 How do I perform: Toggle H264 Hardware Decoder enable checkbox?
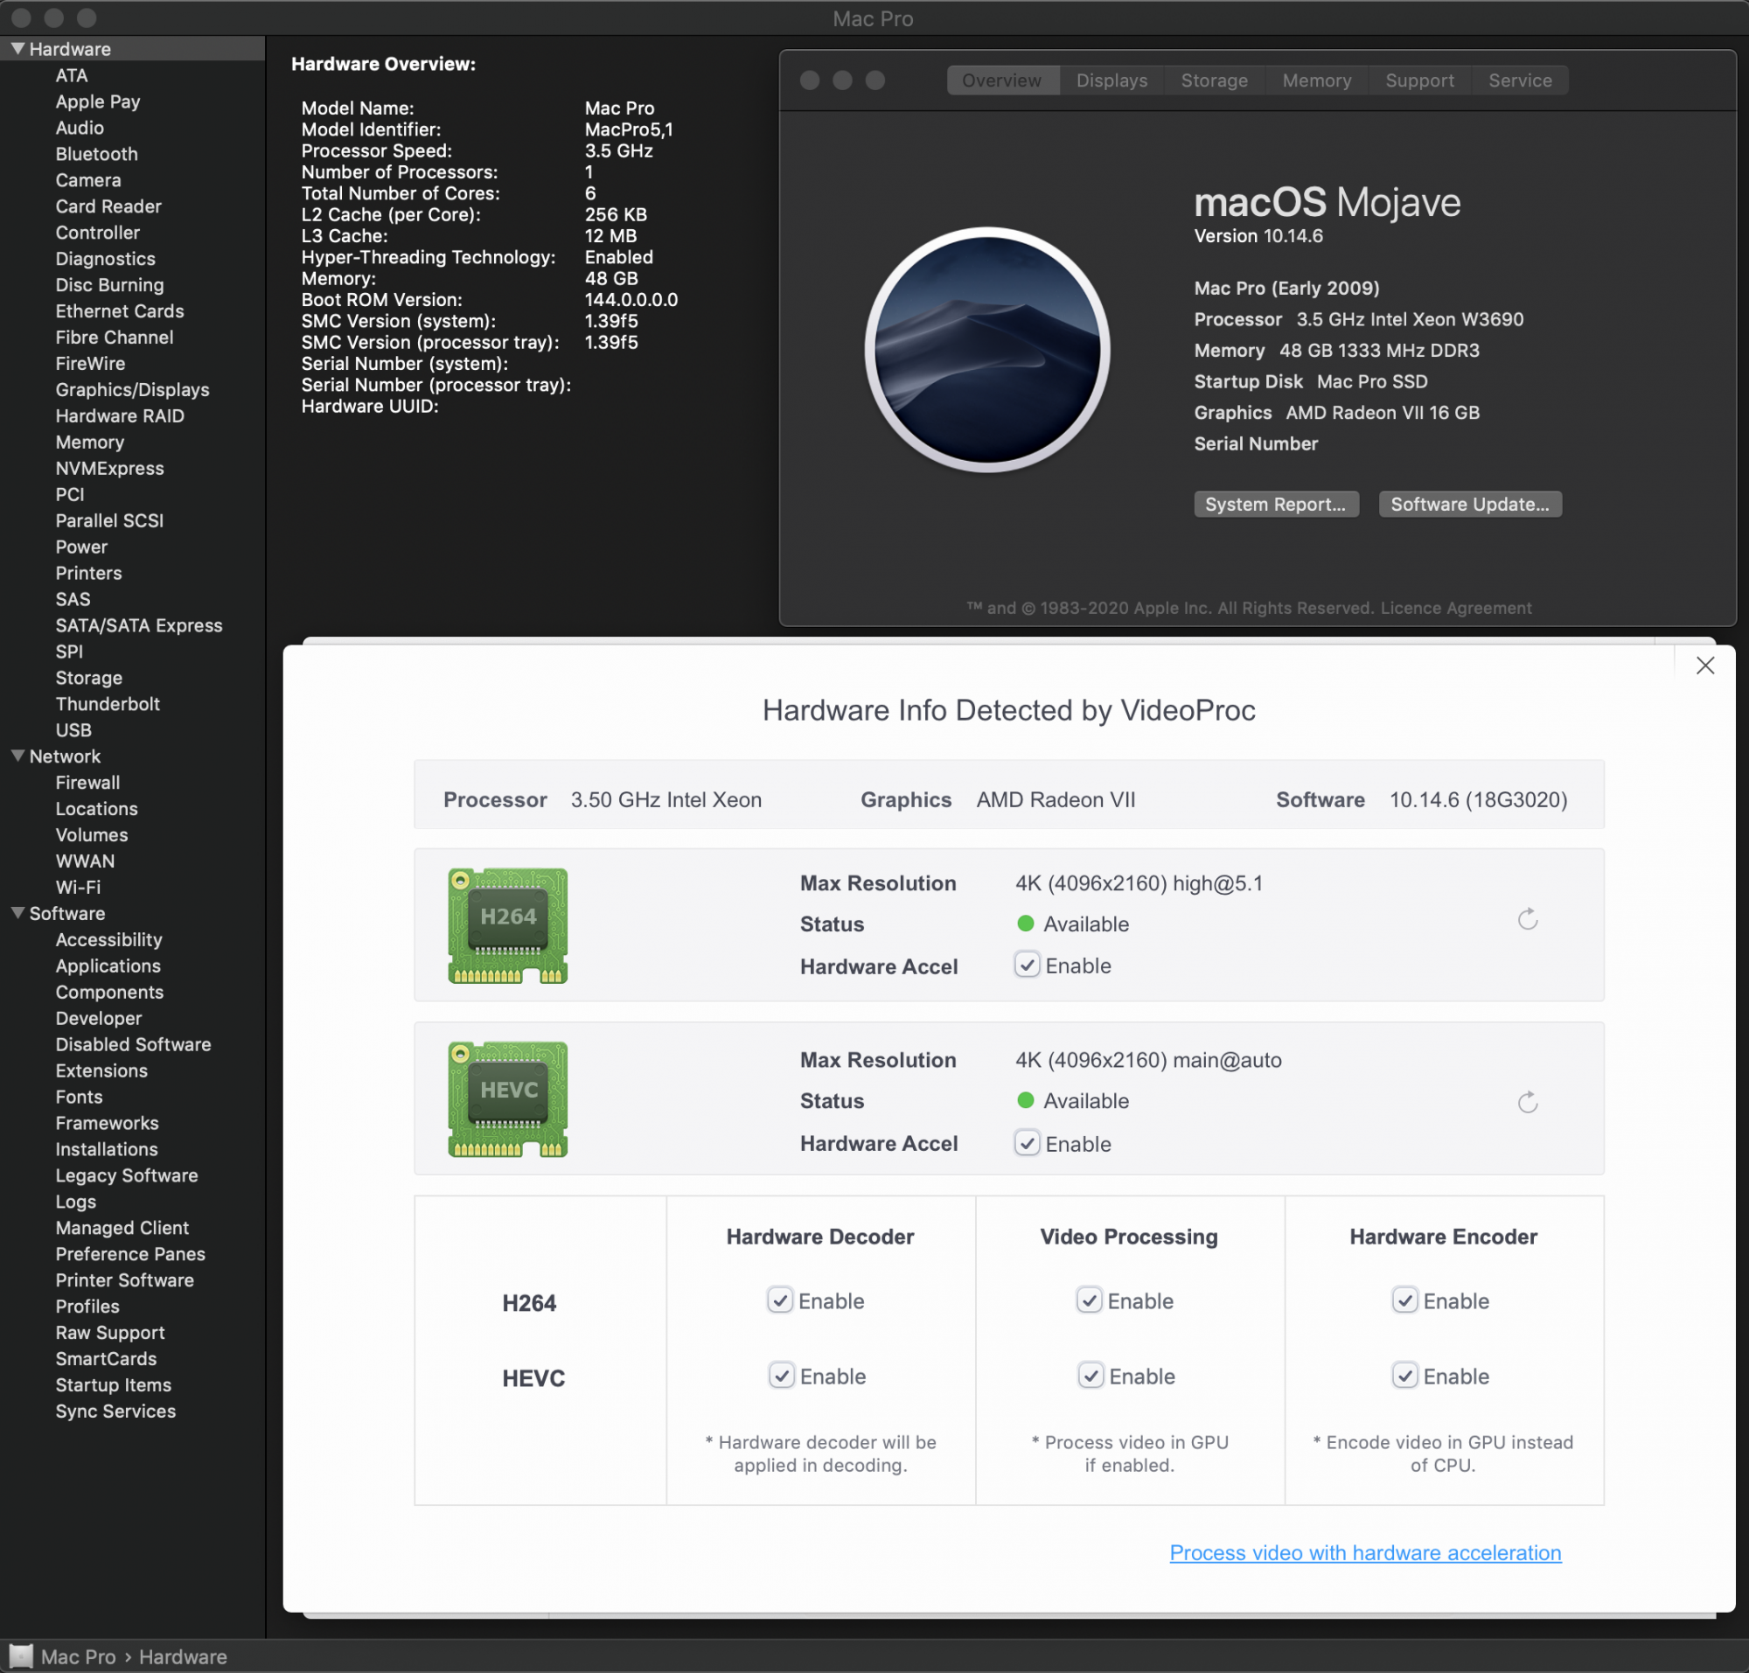(x=779, y=1300)
